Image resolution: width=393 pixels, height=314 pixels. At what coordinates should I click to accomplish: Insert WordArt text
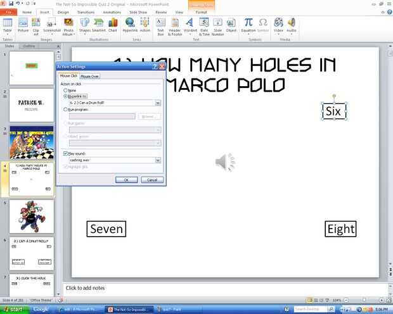coord(190,27)
